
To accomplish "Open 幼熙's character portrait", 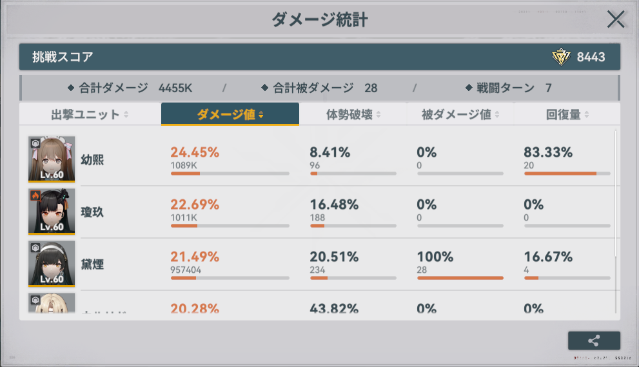I will 52,159.
